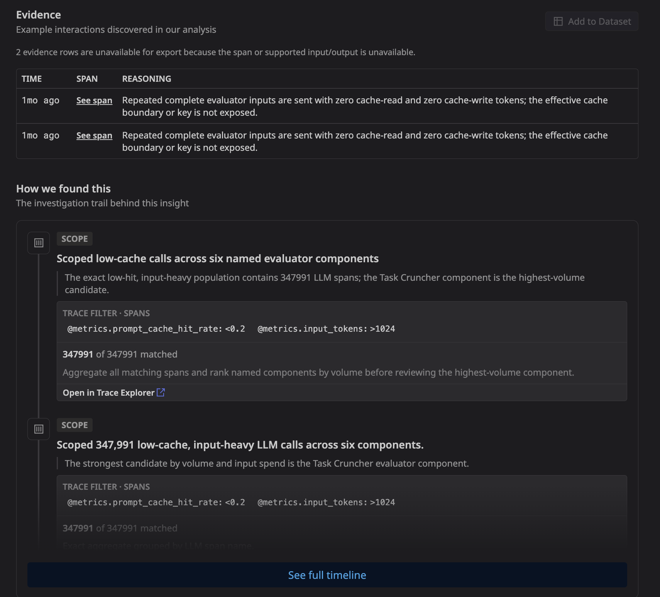Image resolution: width=660 pixels, height=597 pixels.
Task: Click the '1mo ago' time in first row
Action: click(41, 100)
